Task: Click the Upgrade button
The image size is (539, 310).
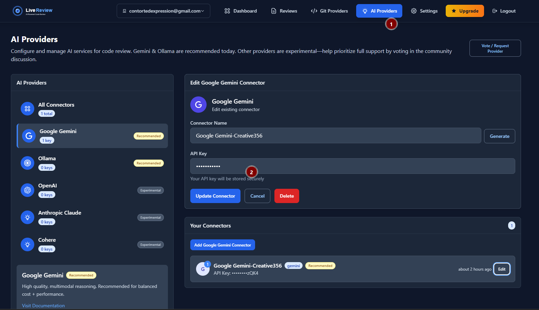Action: (x=465, y=11)
